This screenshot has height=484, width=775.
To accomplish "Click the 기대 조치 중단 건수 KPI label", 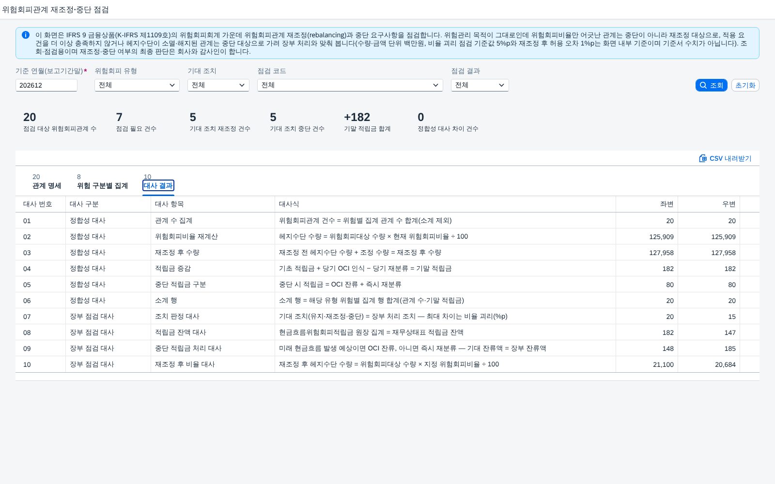I will coord(297,129).
